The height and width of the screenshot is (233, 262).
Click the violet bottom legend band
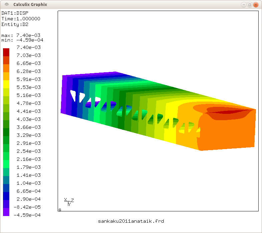tap(6, 212)
